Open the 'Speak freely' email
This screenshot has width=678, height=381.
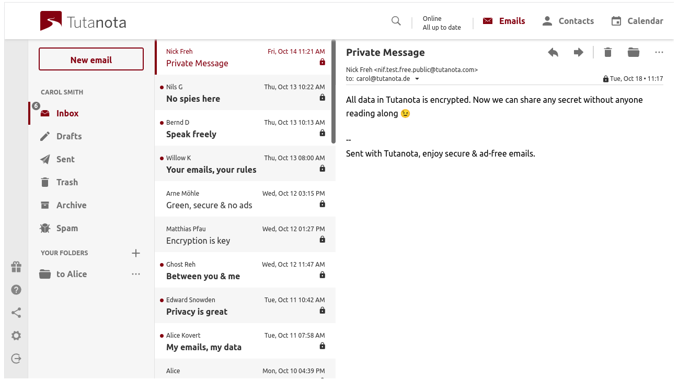coord(245,128)
